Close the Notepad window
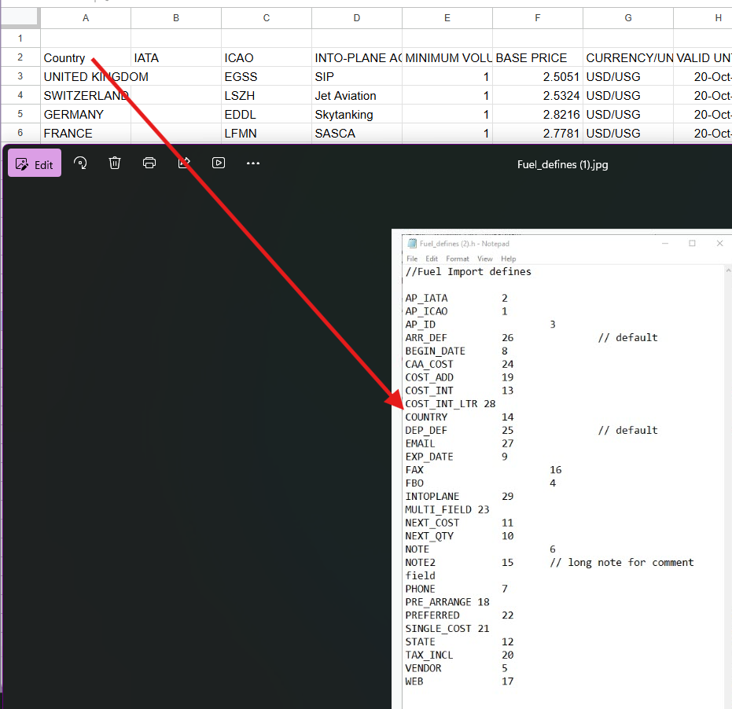The width and height of the screenshot is (732, 709). click(x=719, y=244)
